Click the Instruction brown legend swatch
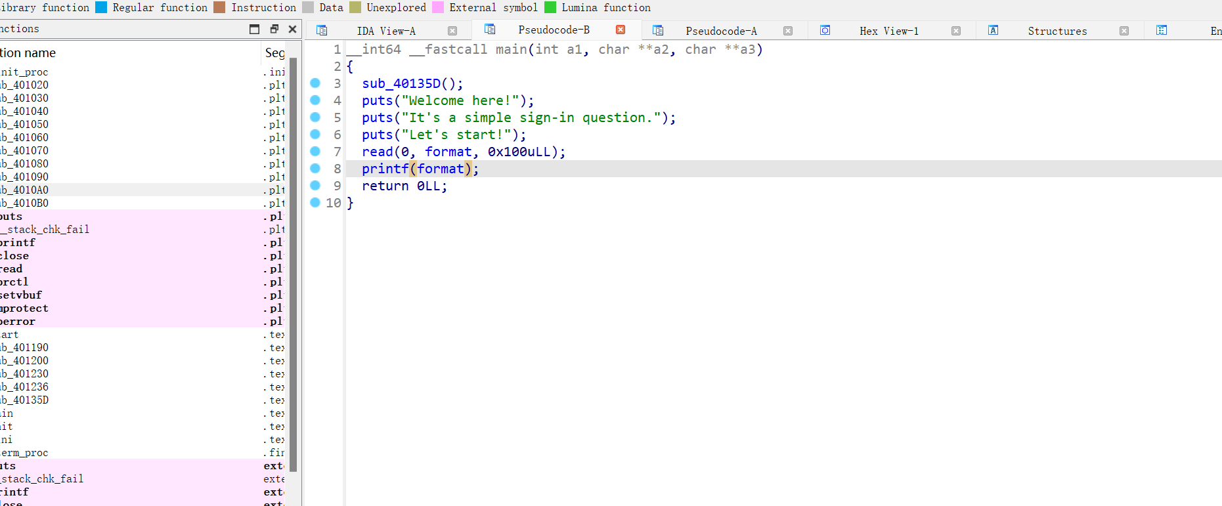The image size is (1222, 506). (219, 7)
